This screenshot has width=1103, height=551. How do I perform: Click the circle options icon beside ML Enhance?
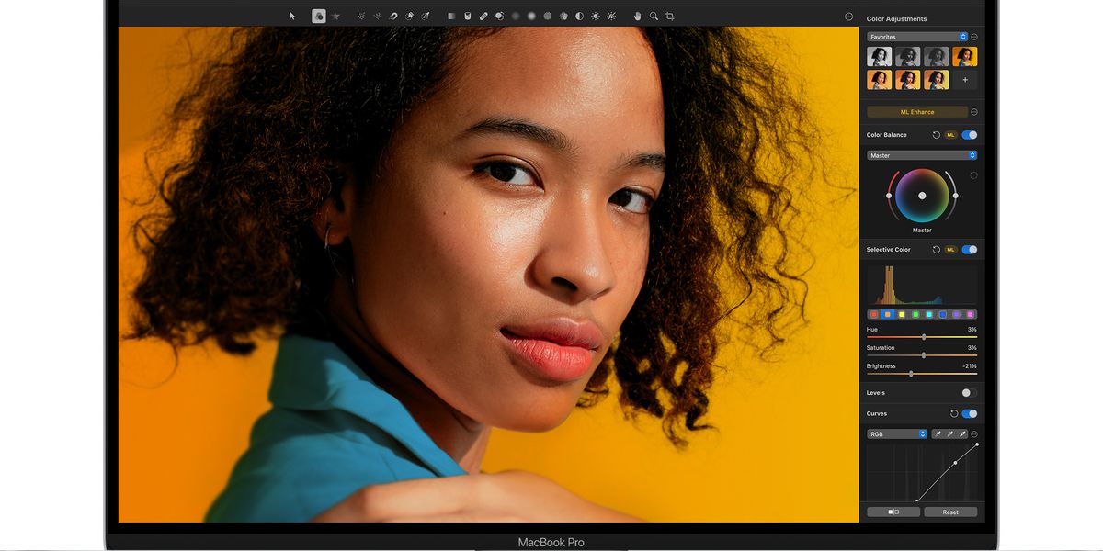click(x=974, y=112)
